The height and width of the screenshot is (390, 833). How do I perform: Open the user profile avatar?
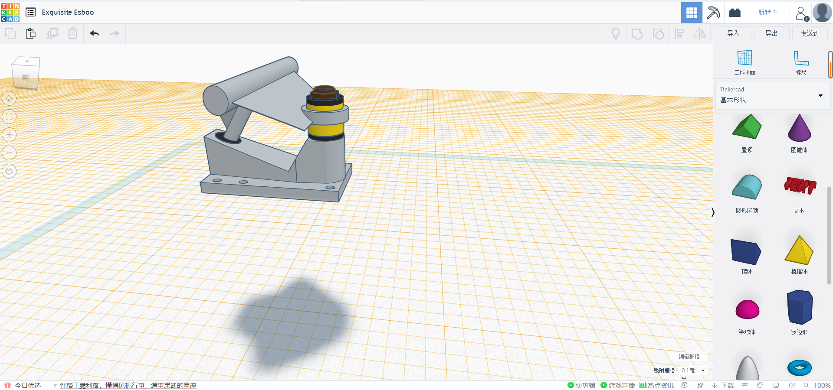click(822, 12)
